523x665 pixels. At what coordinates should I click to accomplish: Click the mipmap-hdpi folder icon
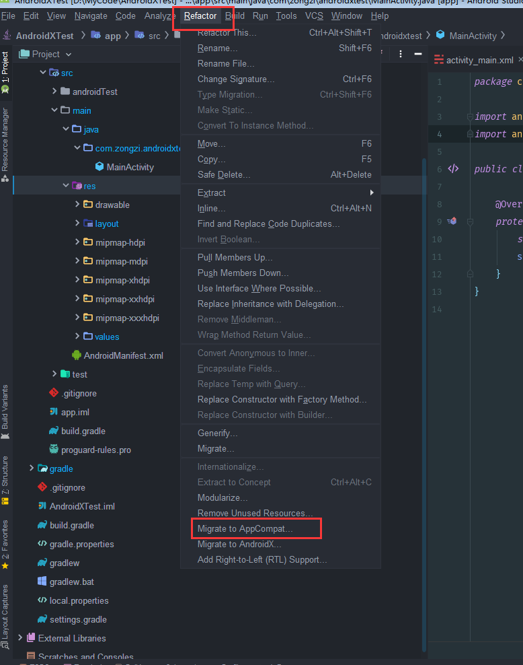click(88, 242)
